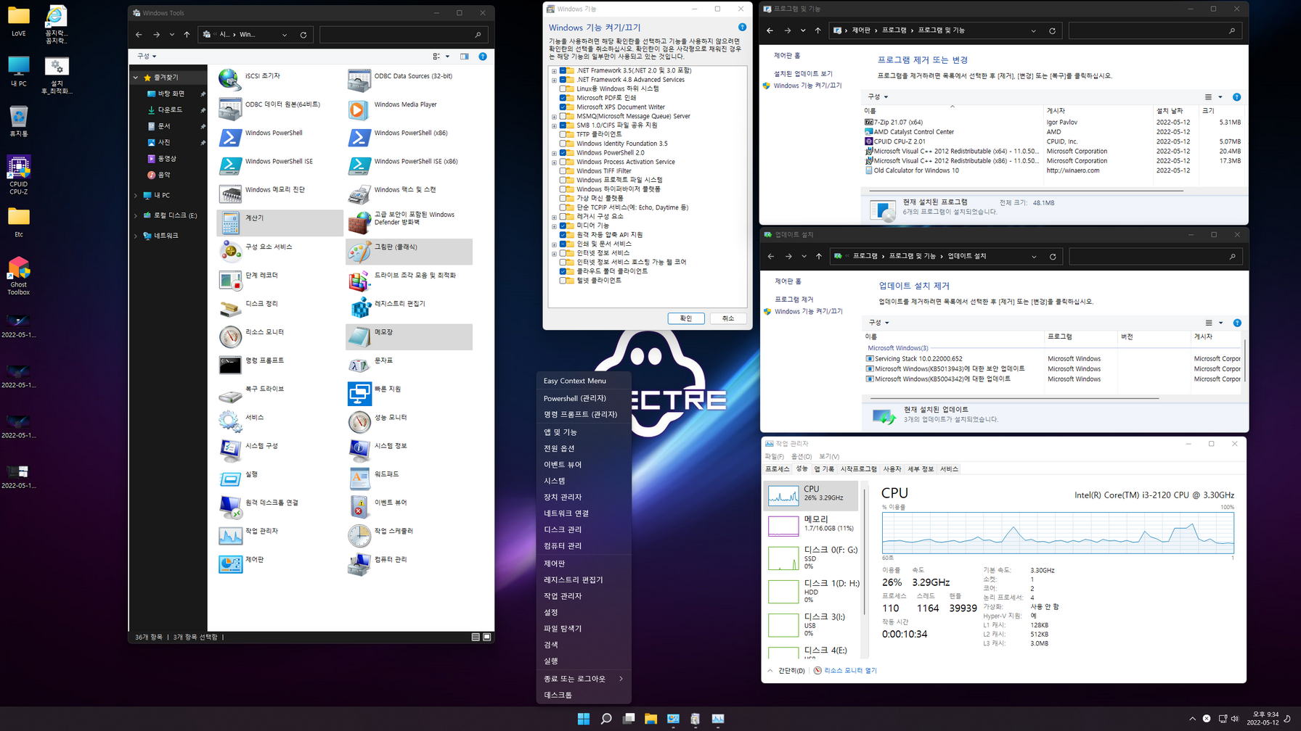Image resolution: width=1301 pixels, height=731 pixels.
Task: Open 리소스 모니터 열기 link
Action: 850,671
